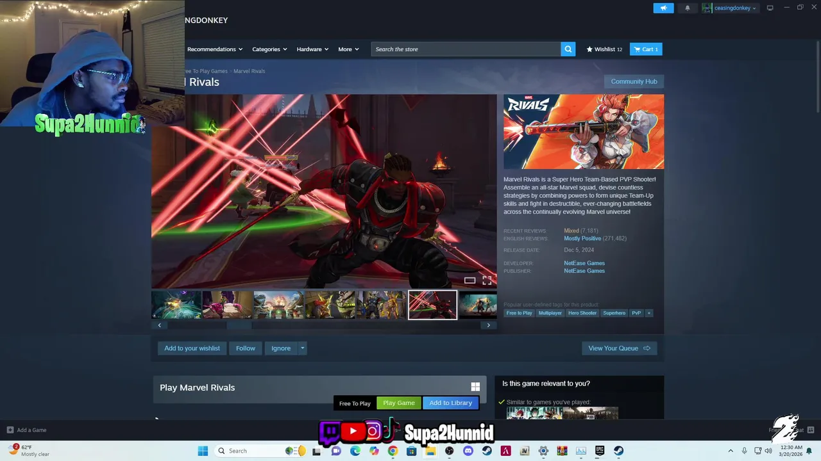
Task: Open Big Picture mode monitor icon
Action: [x=770, y=8]
